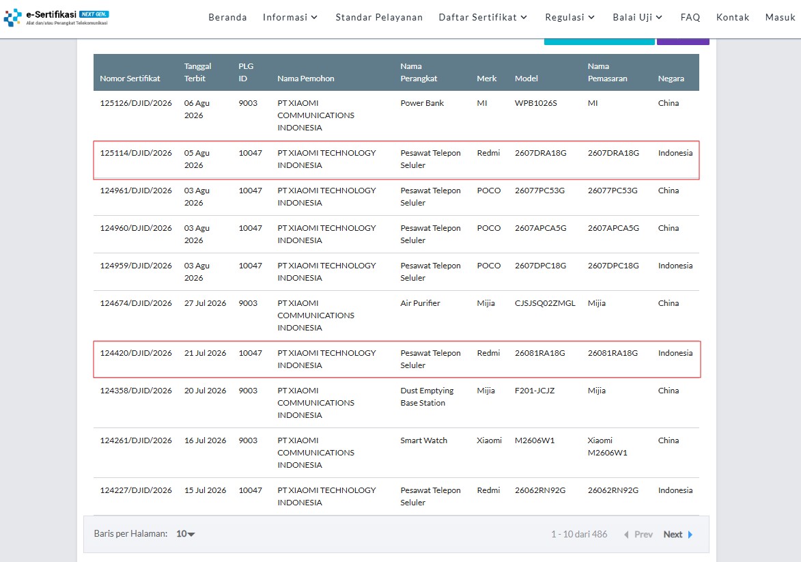The height and width of the screenshot is (562, 801).
Task: Expand the Informasi menu
Action: 290,17
